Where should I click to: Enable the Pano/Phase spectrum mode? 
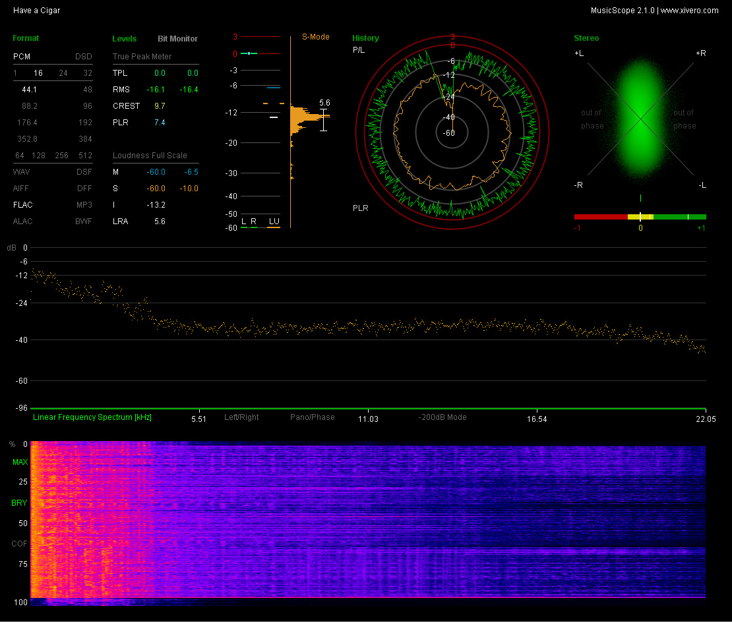point(312,417)
